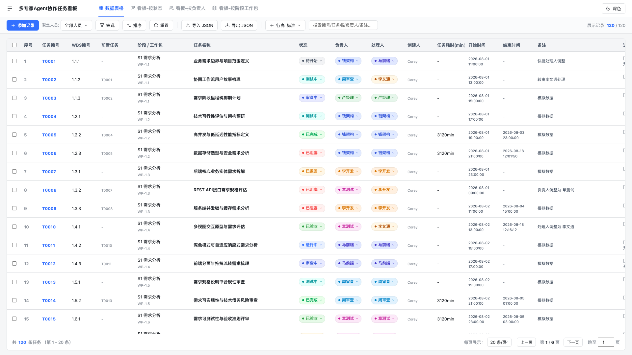This screenshot has width=632, height=355.
Task: Click the 下一页 next page button
Action: [573, 342]
